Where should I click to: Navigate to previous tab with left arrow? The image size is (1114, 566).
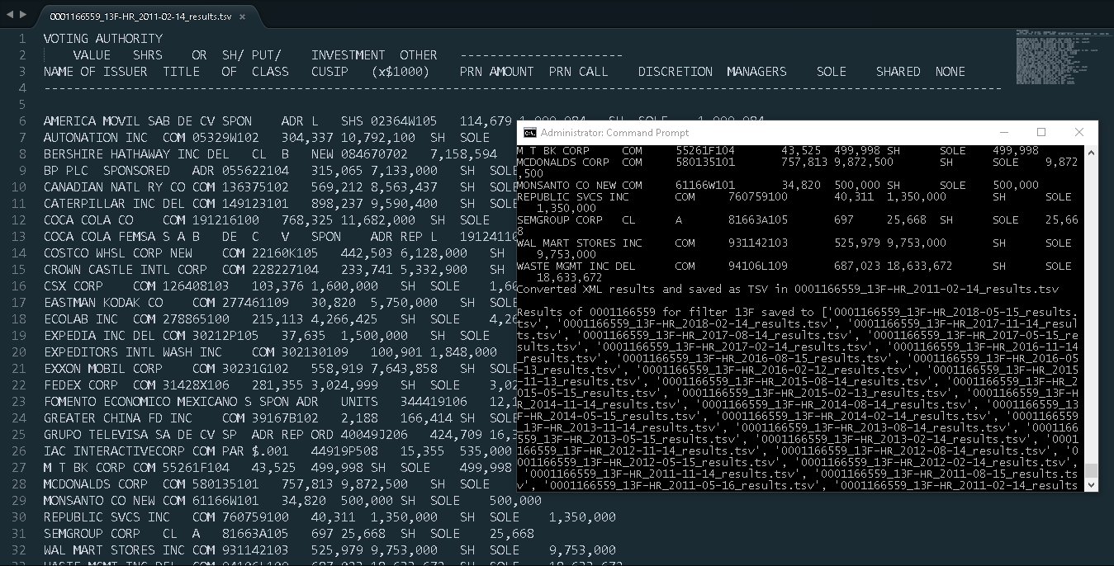[x=9, y=16]
